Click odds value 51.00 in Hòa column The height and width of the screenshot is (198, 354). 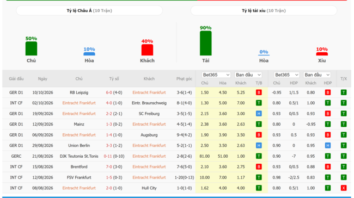[x=223, y=156]
